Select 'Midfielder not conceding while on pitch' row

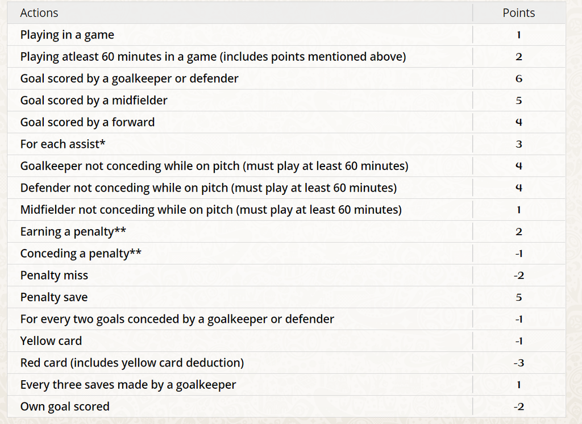286,210
